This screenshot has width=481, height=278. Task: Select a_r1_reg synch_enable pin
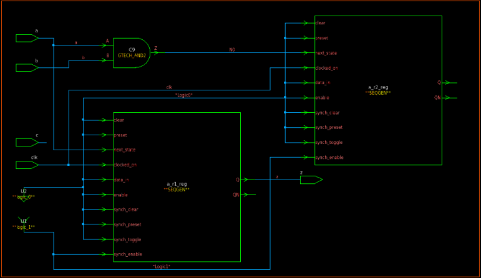[x=128, y=254]
